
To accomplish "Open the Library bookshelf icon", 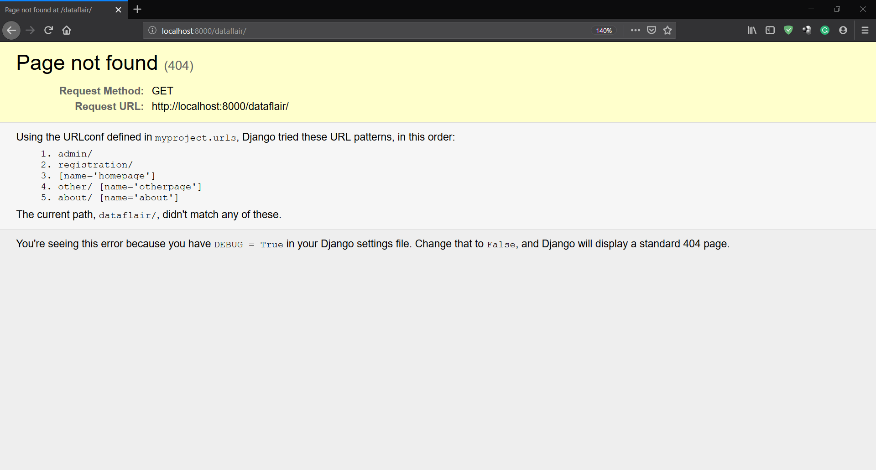I will pyautogui.click(x=752, y=30).
